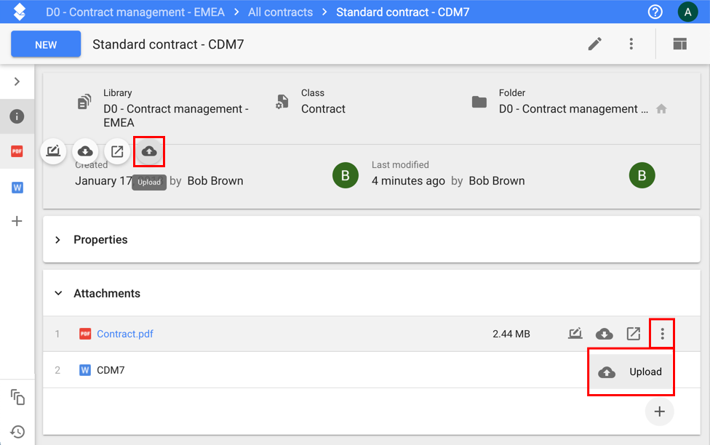This screenshot has height=445, width=710.
Task: Click Word icon of CDM7 attachment
Action: point(84,370)
